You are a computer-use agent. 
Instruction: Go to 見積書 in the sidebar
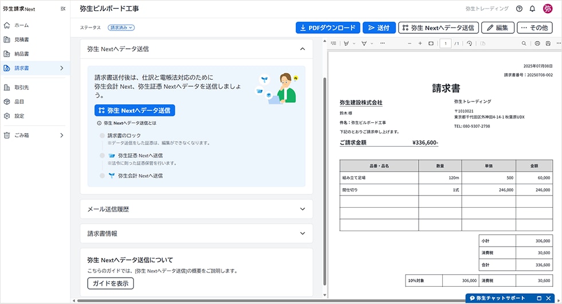point(22,40)
